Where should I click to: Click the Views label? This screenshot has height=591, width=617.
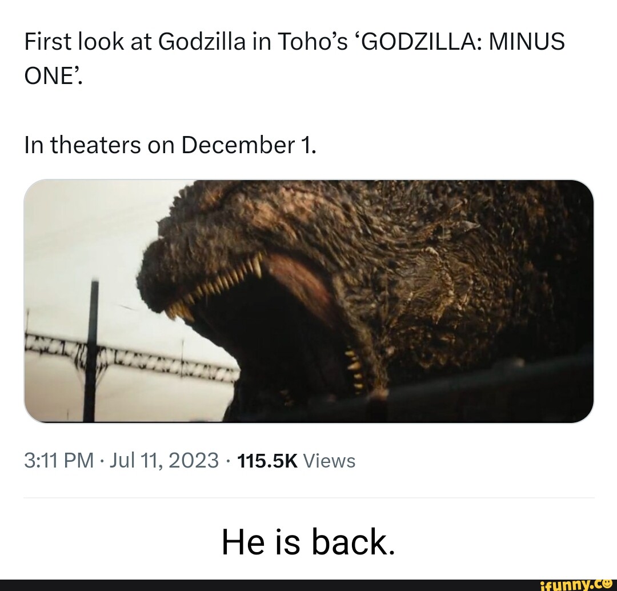[x=330, y=460]
